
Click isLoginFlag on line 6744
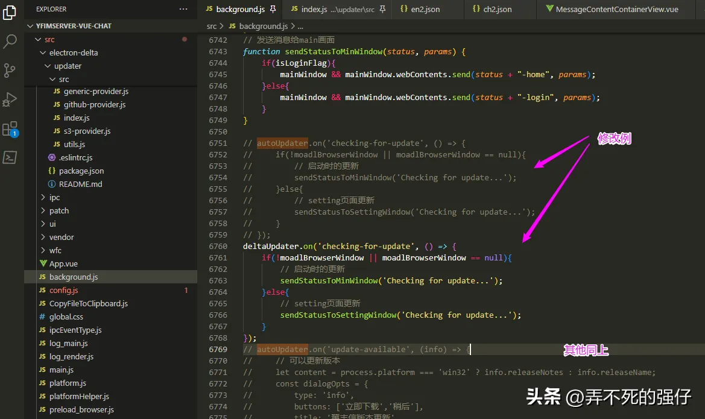(x=303, y=63)
